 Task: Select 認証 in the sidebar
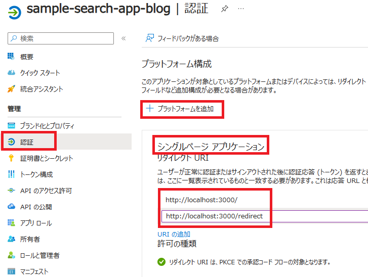pyautogui.click(x=26, y=142)
